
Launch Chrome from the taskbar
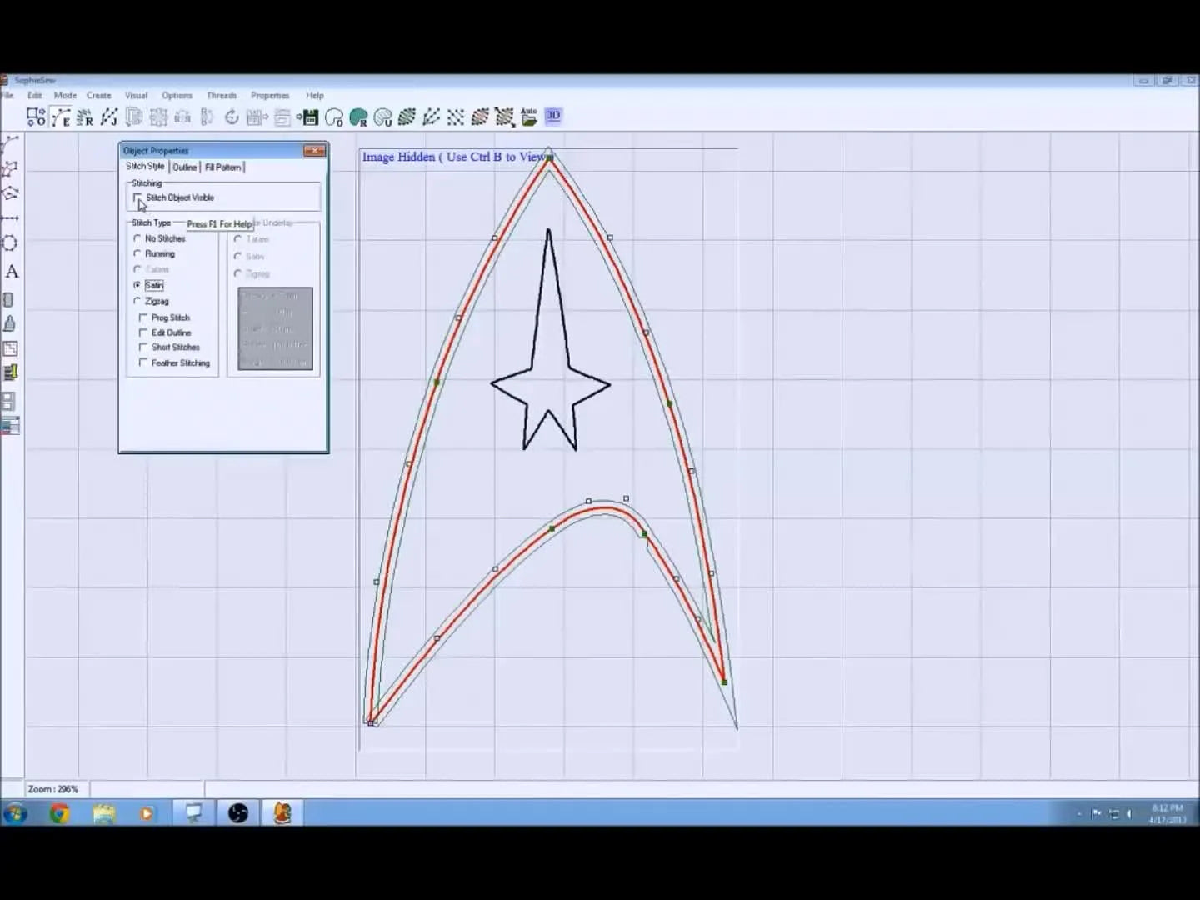[59, 812]
